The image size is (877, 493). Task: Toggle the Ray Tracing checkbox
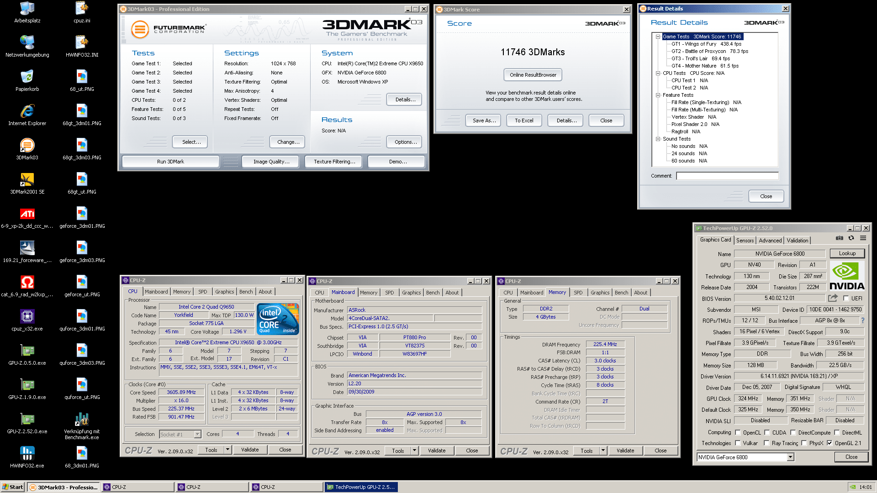[767, 443]
